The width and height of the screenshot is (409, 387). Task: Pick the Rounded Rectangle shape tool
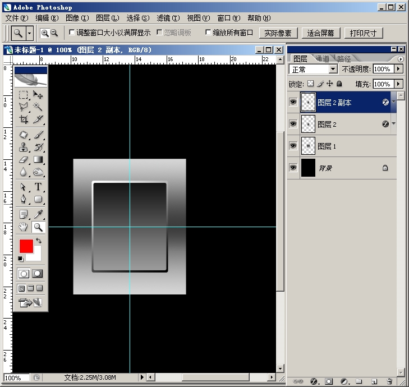pyautogui.click(x=38, y=199)
